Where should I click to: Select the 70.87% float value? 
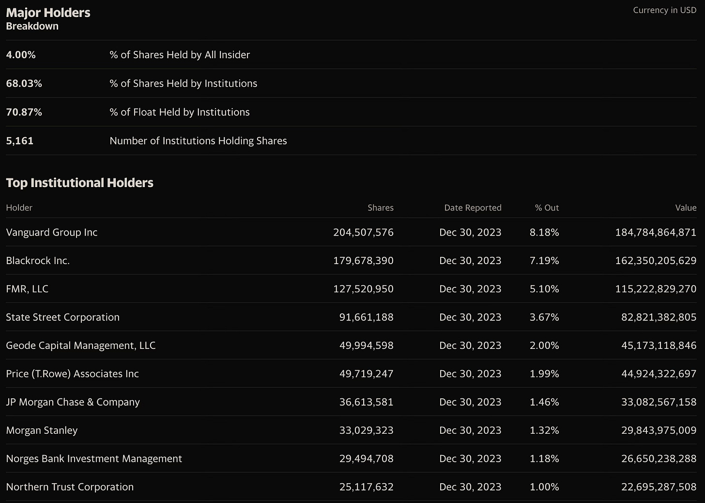coord(24,112)
